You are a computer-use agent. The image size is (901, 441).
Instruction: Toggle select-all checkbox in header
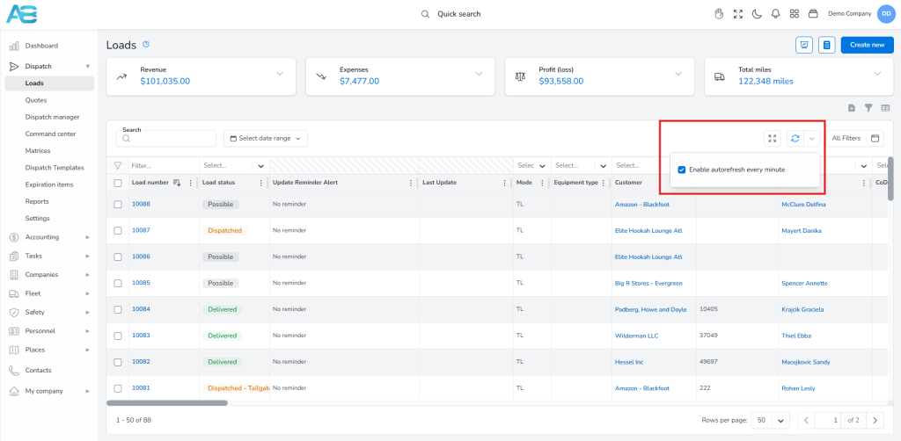click(118, 183)
